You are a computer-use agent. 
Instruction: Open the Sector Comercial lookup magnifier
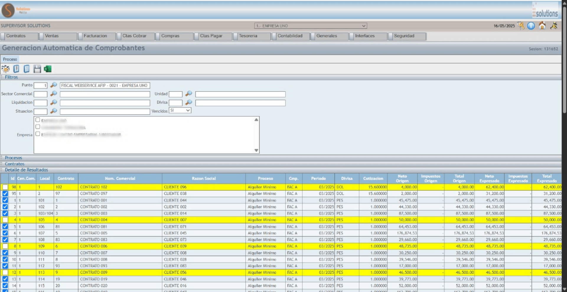click(x=53, y=94)
